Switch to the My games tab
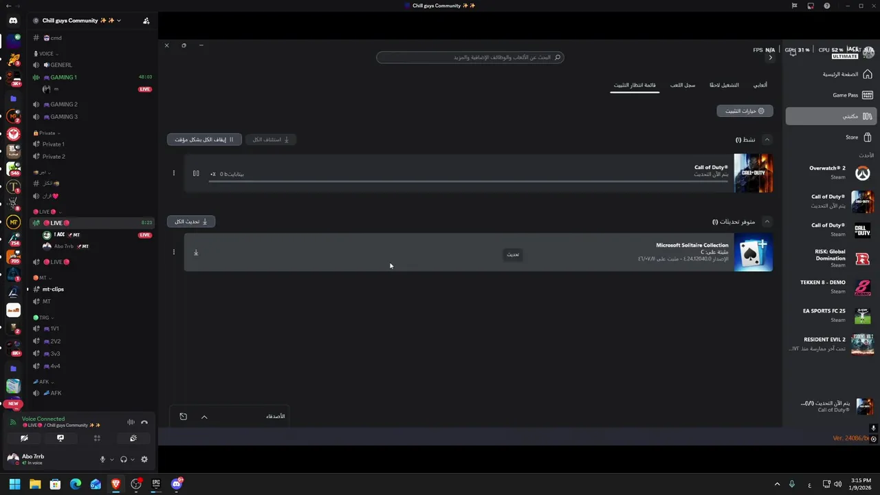 coord(760,85)
